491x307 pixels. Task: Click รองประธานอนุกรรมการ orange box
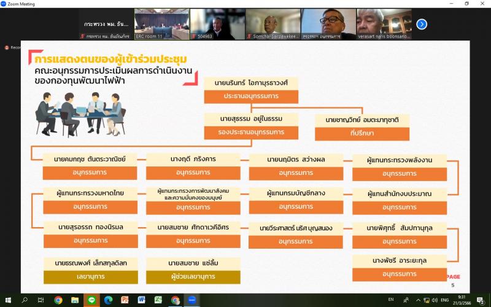click(x=251, y=133)
